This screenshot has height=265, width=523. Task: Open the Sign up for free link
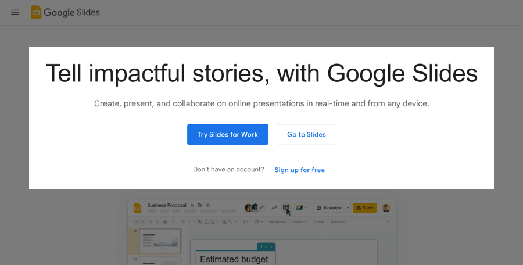tap(299, 170)
